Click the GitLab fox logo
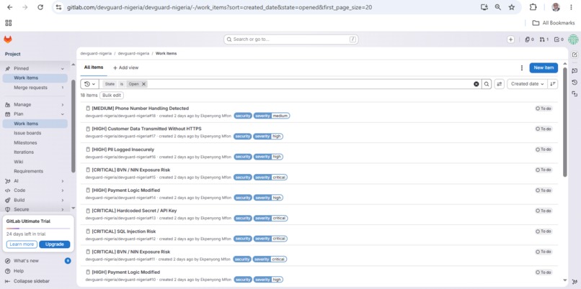Image resolution: width=581 pixels, height=289 pixels. click(x=8, y=40)
